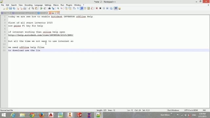
Task: Click the 'Ln : 12' status bar entry
Action: (x=130, y=110)
